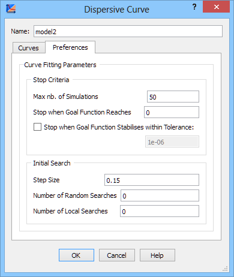Focus the Max nb. of Simulations field

(x=173, y=97)
